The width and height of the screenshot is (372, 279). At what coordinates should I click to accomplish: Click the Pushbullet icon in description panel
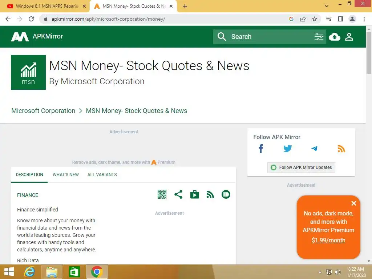click(x=226, y=195)
